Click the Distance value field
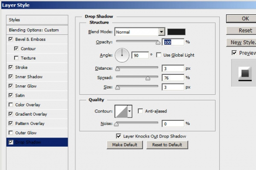Viewport: 256px width, 170px height. [173, 68]
